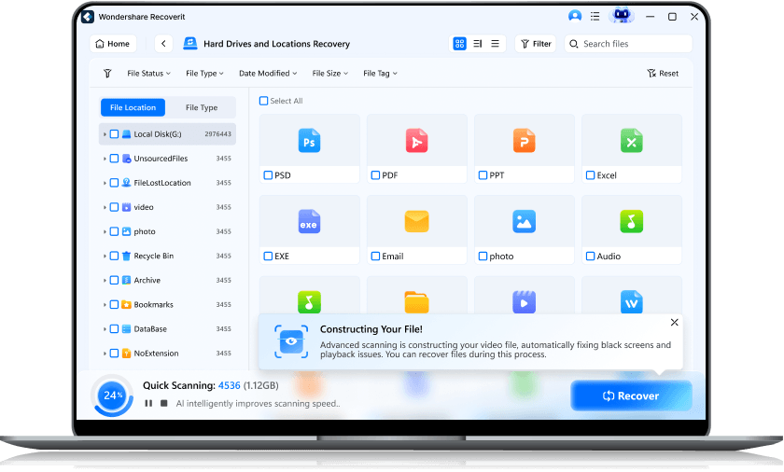Select the Bookmarks row in sidebar
This screenshot has height=472, width=784.
(167, 305)
